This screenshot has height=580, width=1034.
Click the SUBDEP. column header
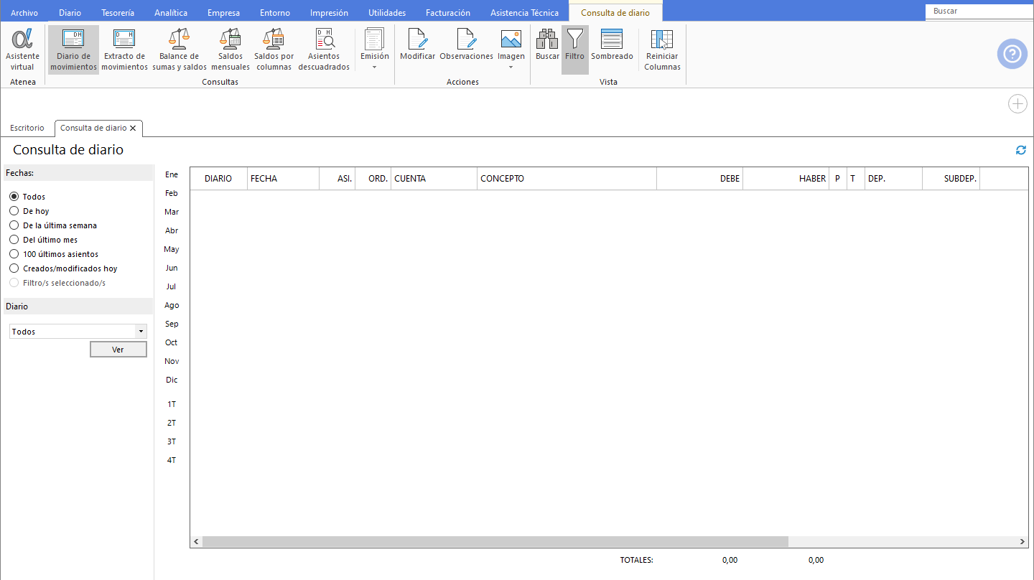point(951,179)
